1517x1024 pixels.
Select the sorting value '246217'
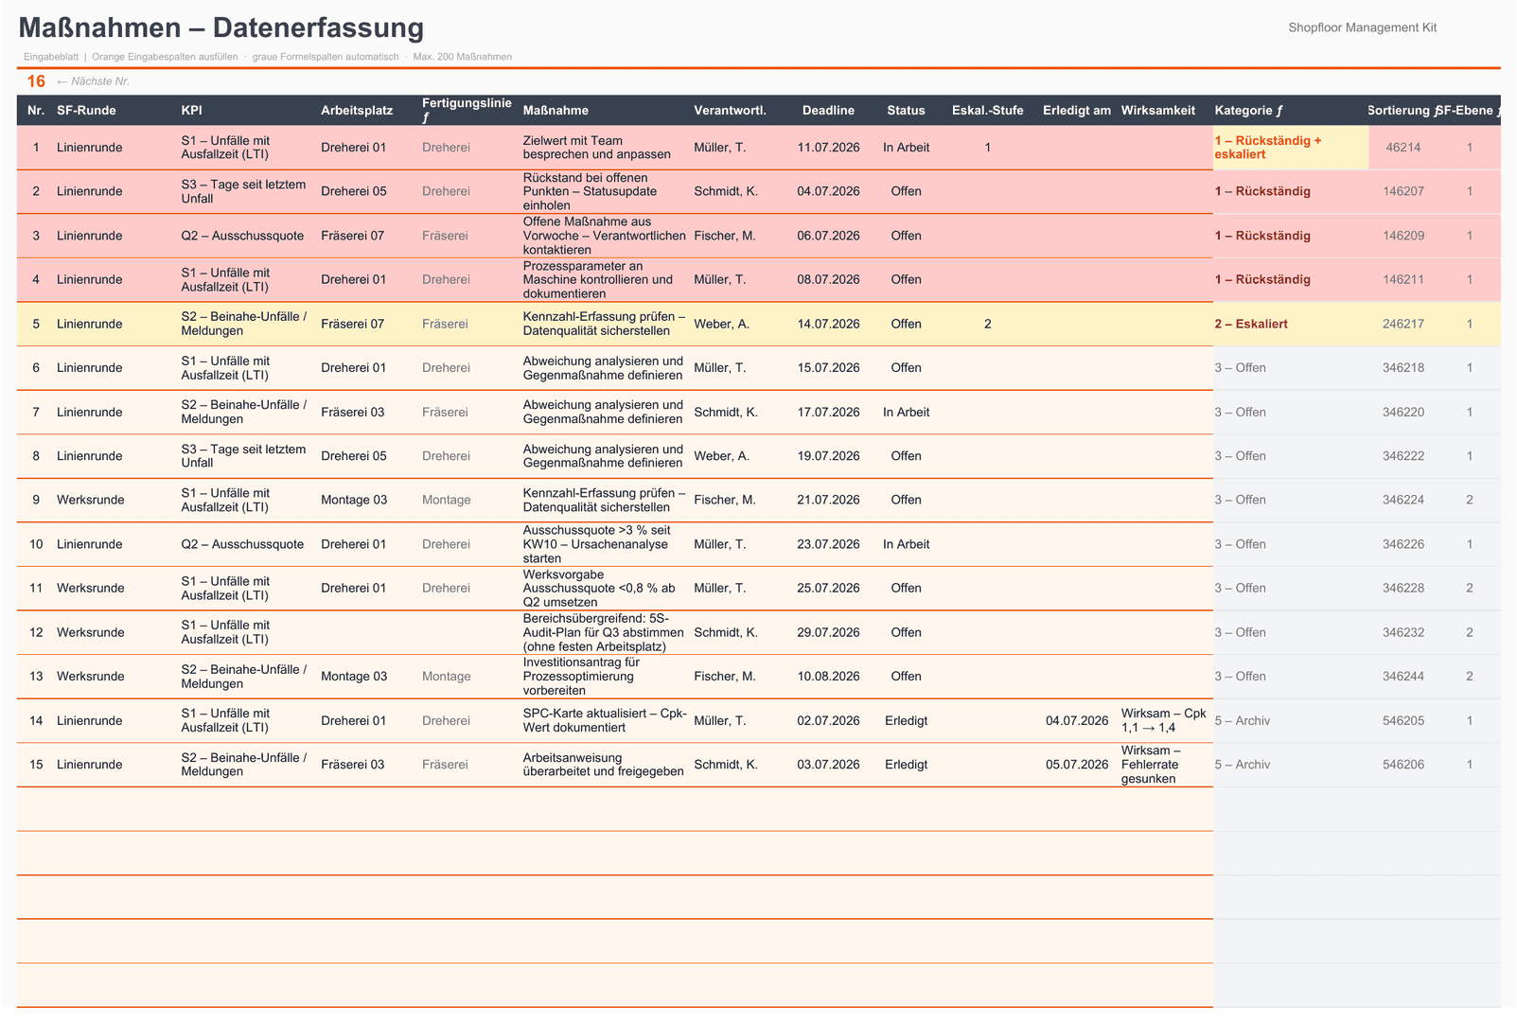coord(1403,324)
